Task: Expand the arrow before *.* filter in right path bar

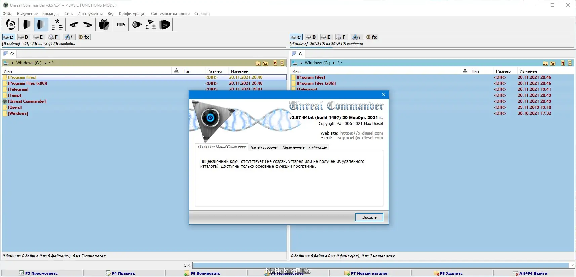Action: coord(334,63)
